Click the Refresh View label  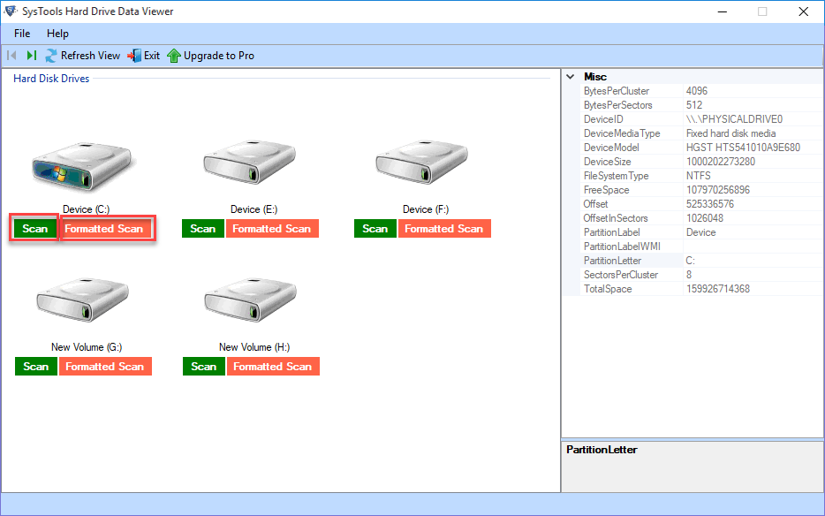coord(90,56)
